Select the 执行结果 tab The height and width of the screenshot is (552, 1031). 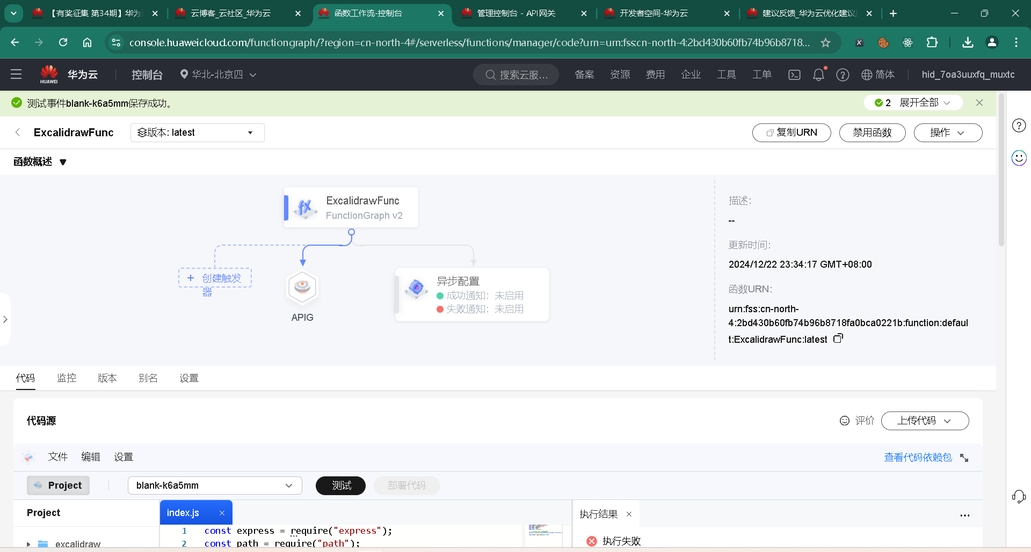click(599, 514)
